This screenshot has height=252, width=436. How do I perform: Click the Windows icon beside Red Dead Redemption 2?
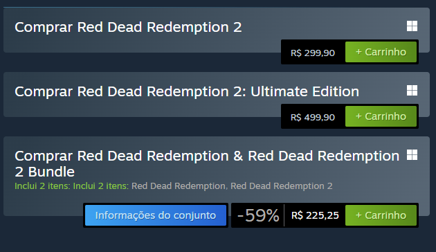click(x=412, y=26)
